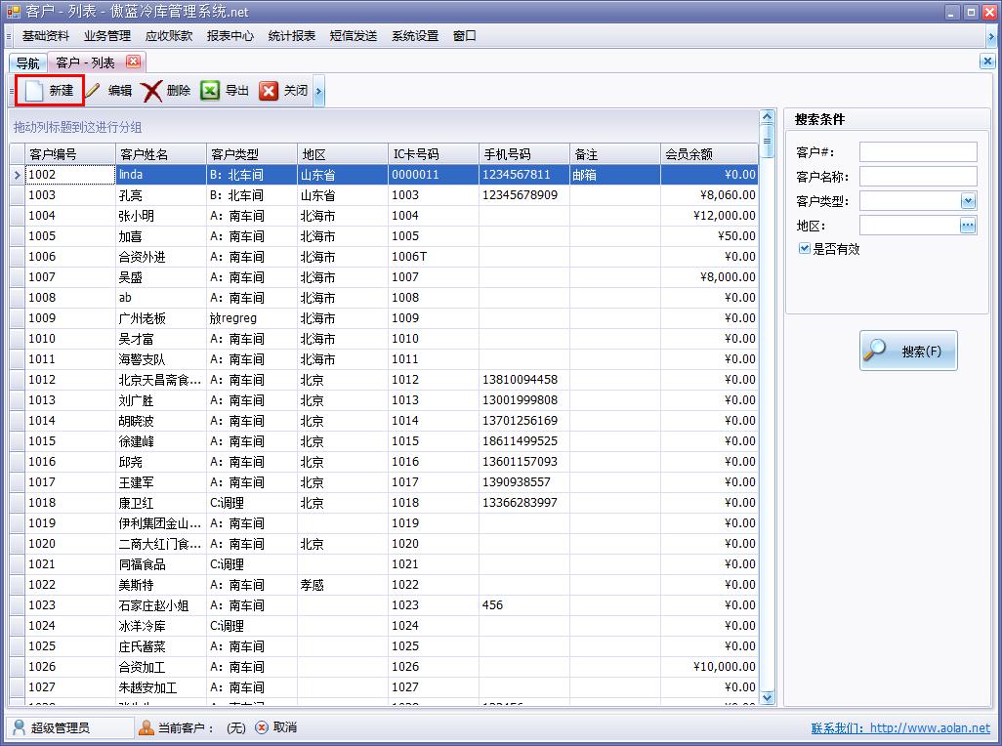Click the 新建 new customer icon
Viewport: 1002px width, 746px height.
tap(34, 91)
